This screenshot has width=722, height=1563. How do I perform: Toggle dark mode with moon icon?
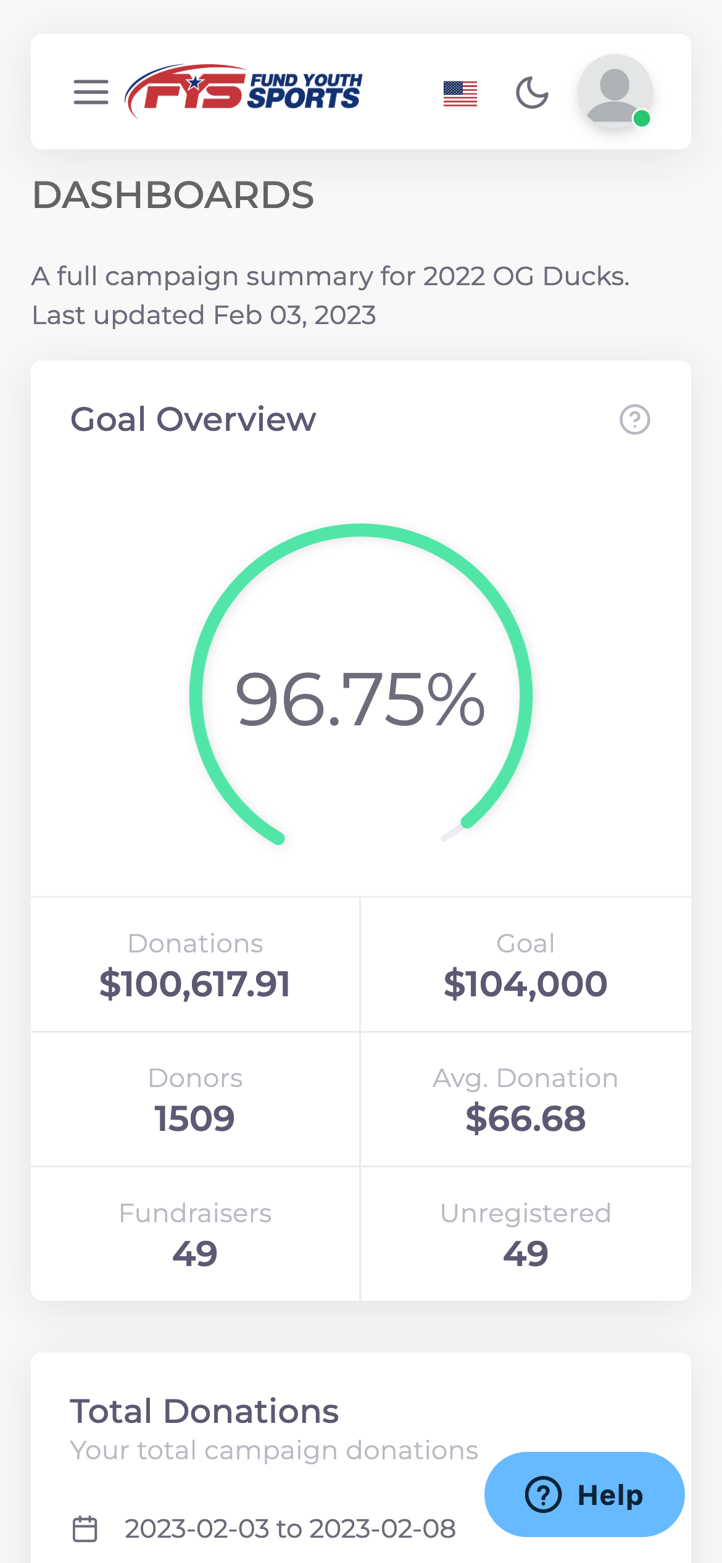pyautogui.click(x=532, y=93)
